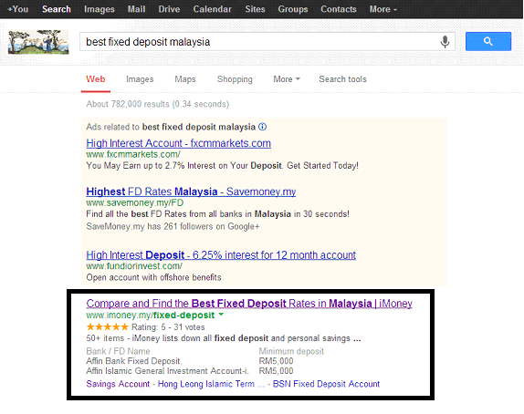Switch to the Maps results tab

(x=185, y=79)
